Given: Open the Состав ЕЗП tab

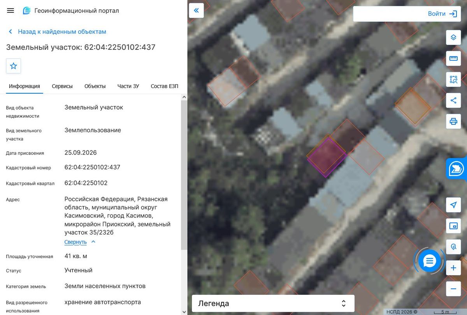Looking at the screenshot, I should click(164, 86).
